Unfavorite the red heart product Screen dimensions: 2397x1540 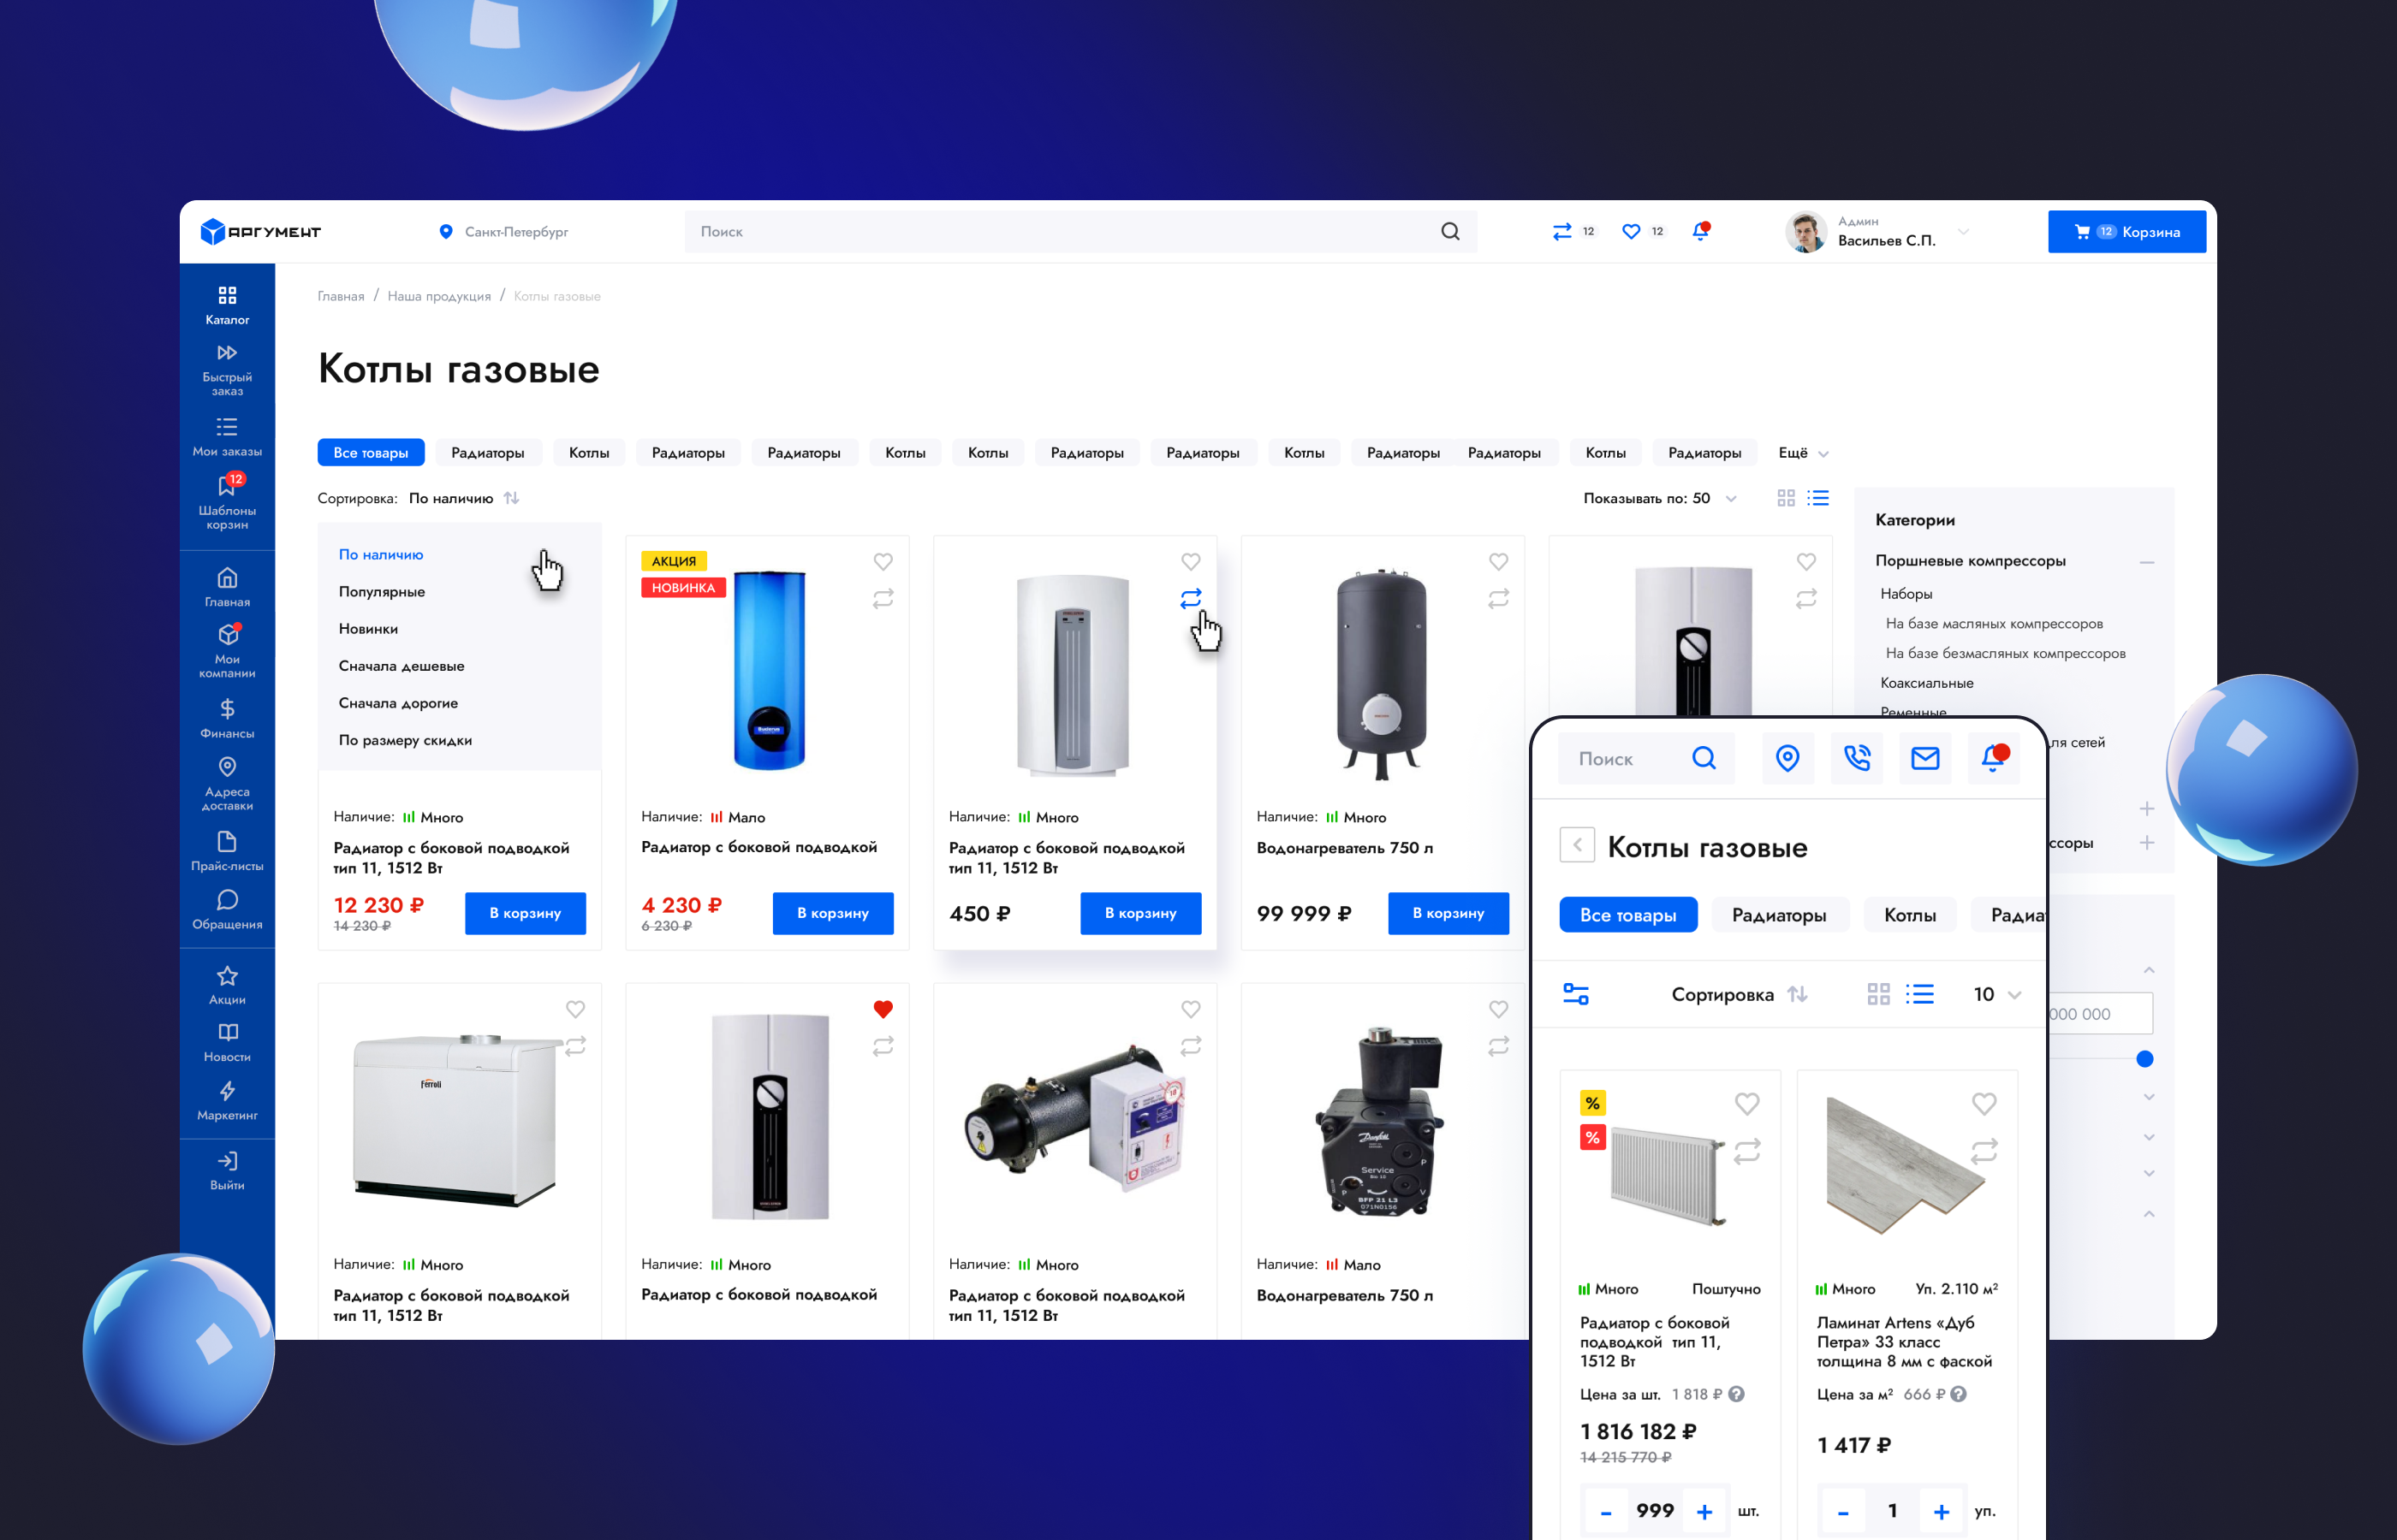pyautogui.click(x=883, y=1009)
